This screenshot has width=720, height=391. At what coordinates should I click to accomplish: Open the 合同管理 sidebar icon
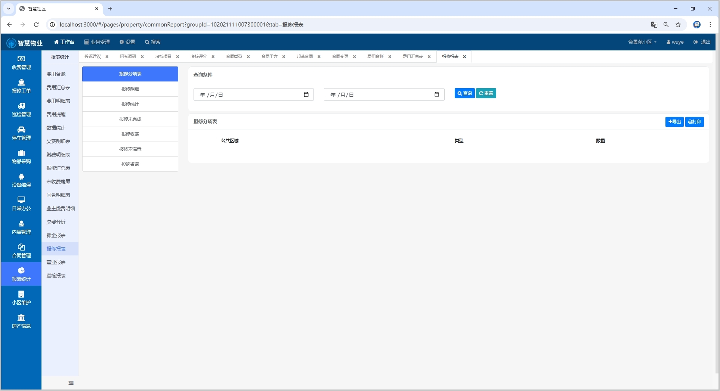[x=21, y=251]
